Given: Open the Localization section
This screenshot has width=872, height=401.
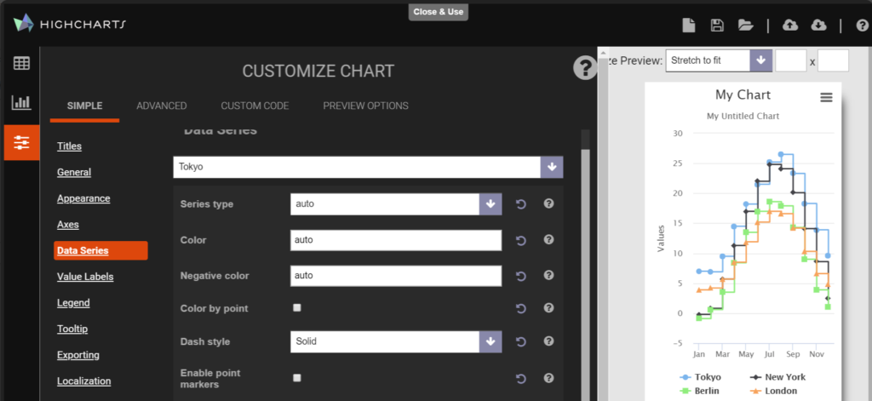Looking at the screenshot, I should 84,381.
